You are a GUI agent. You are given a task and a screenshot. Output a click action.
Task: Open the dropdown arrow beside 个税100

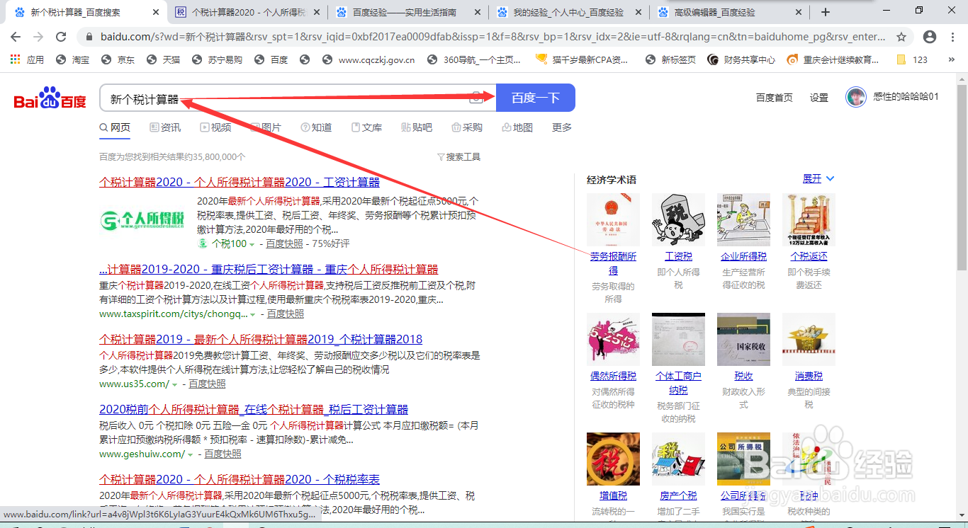252,244
